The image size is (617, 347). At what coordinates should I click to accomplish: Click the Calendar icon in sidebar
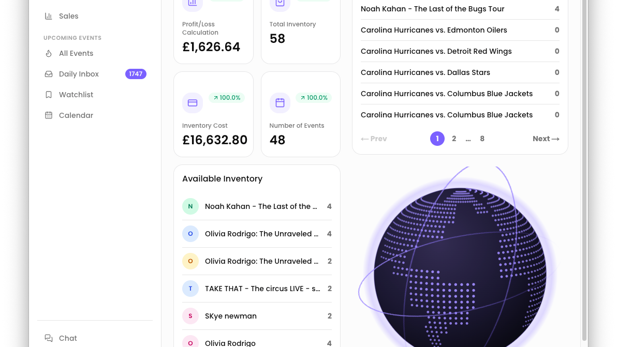49,115
